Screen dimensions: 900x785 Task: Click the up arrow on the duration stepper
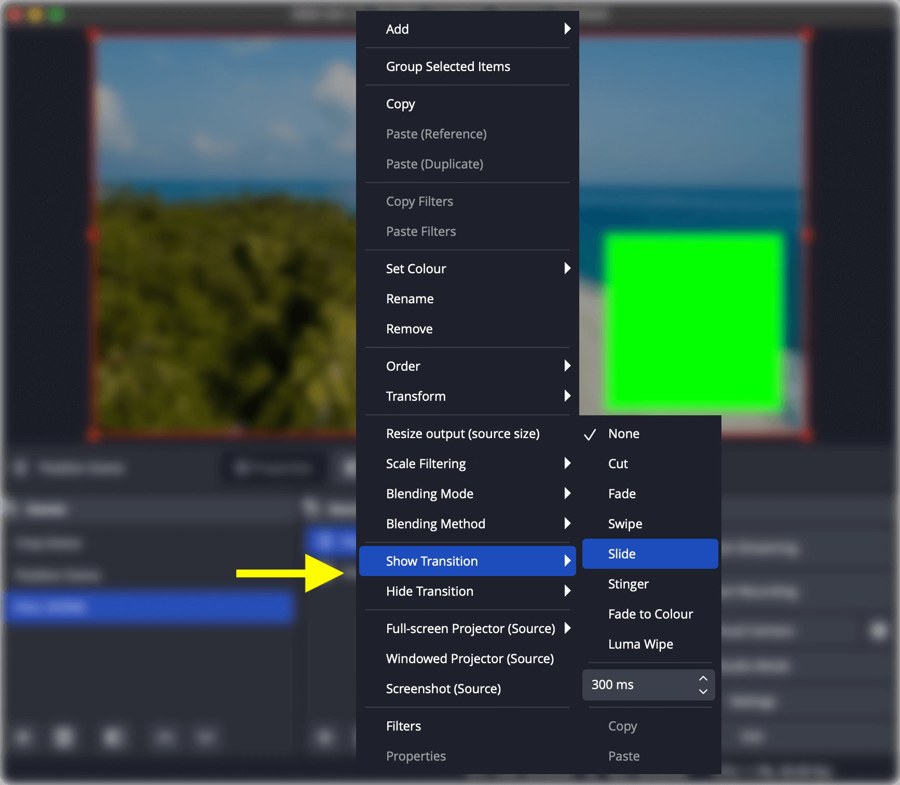(703, 679)
